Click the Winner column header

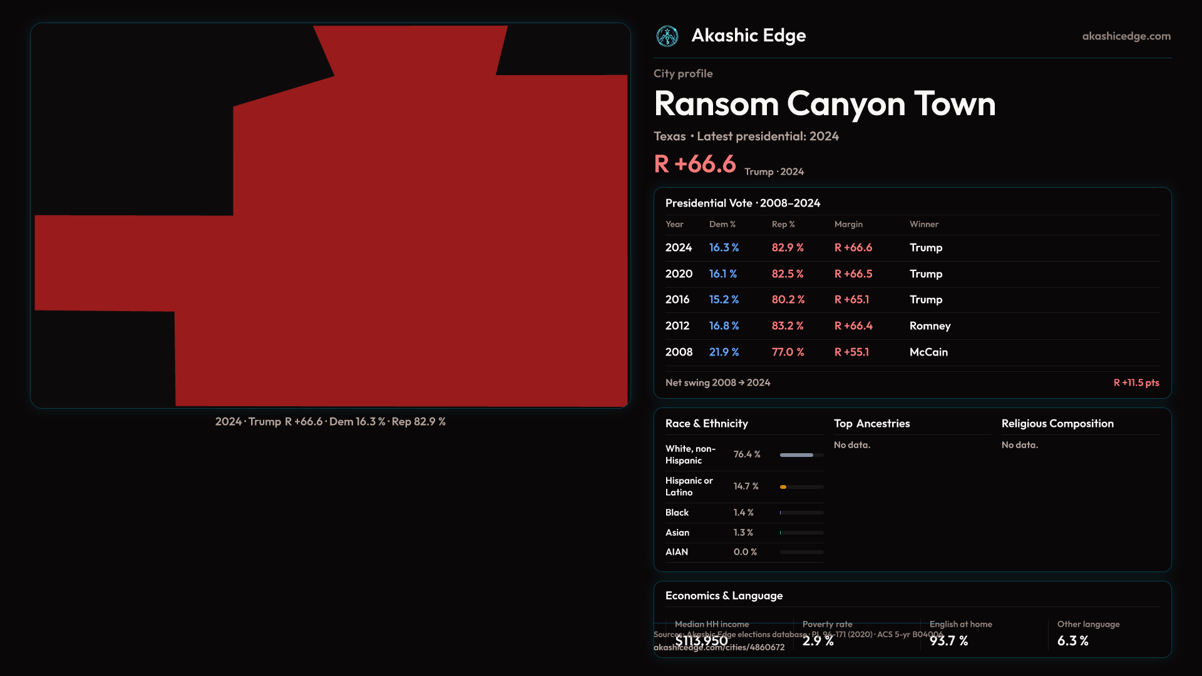pos(923,224)
